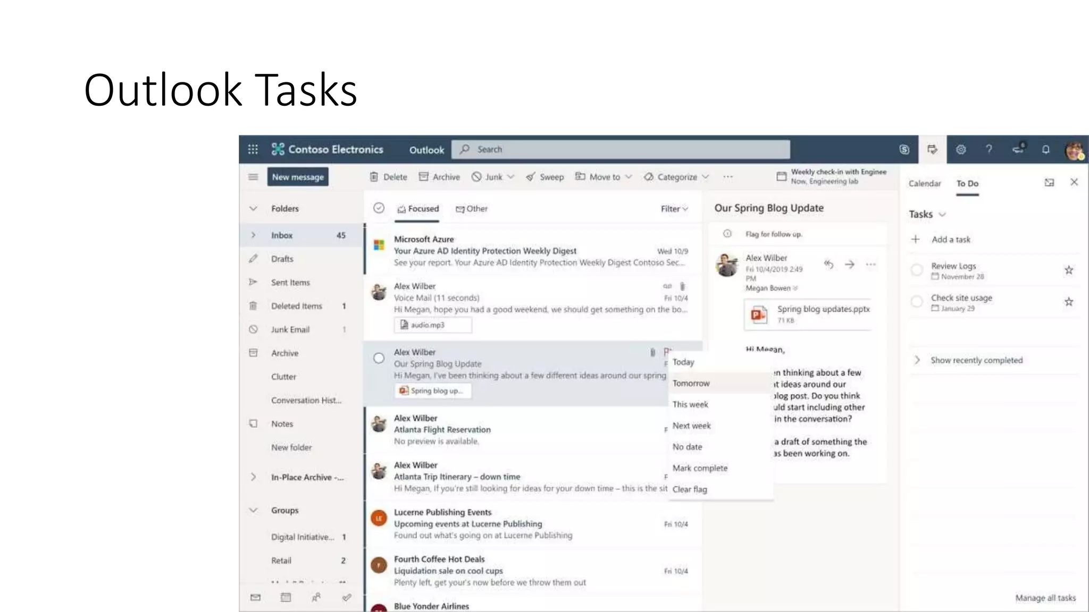Open the Spring blog updates.pptx attachment
The height and width of the screenshot is (612, 1089).
[x=808, y=314]
